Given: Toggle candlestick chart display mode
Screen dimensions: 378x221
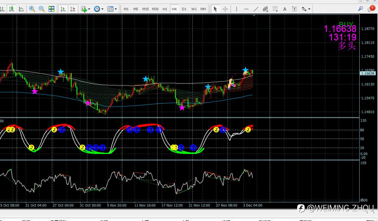Looking at the screenshot, I should [x=12, y=9].
